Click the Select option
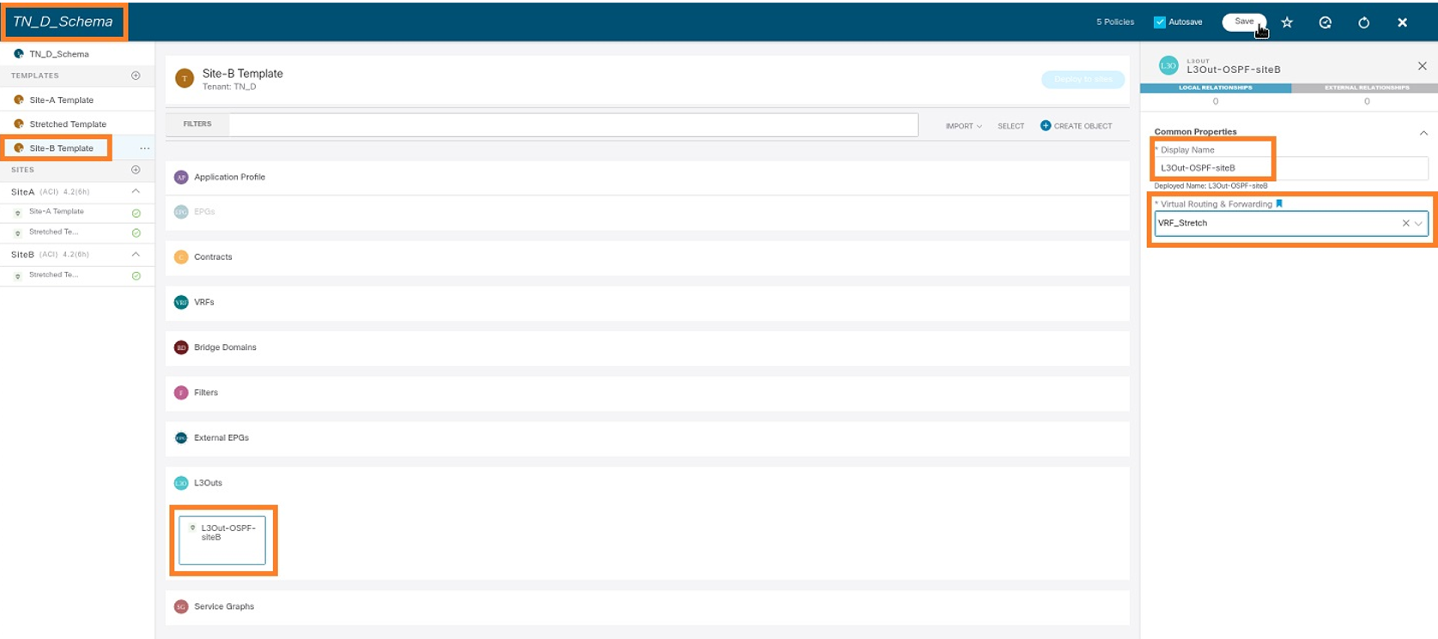The width and height of the screenshot is (1438, 639). tap(1010, 126)
